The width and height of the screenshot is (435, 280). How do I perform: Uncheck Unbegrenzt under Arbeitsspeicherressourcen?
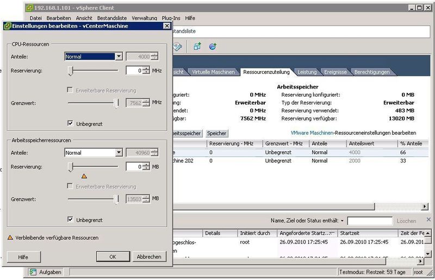pos(71,220)
